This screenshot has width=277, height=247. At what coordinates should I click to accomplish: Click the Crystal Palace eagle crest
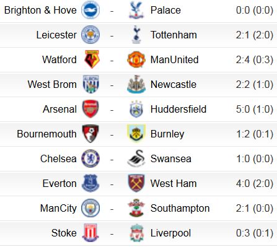click(136, 10)
